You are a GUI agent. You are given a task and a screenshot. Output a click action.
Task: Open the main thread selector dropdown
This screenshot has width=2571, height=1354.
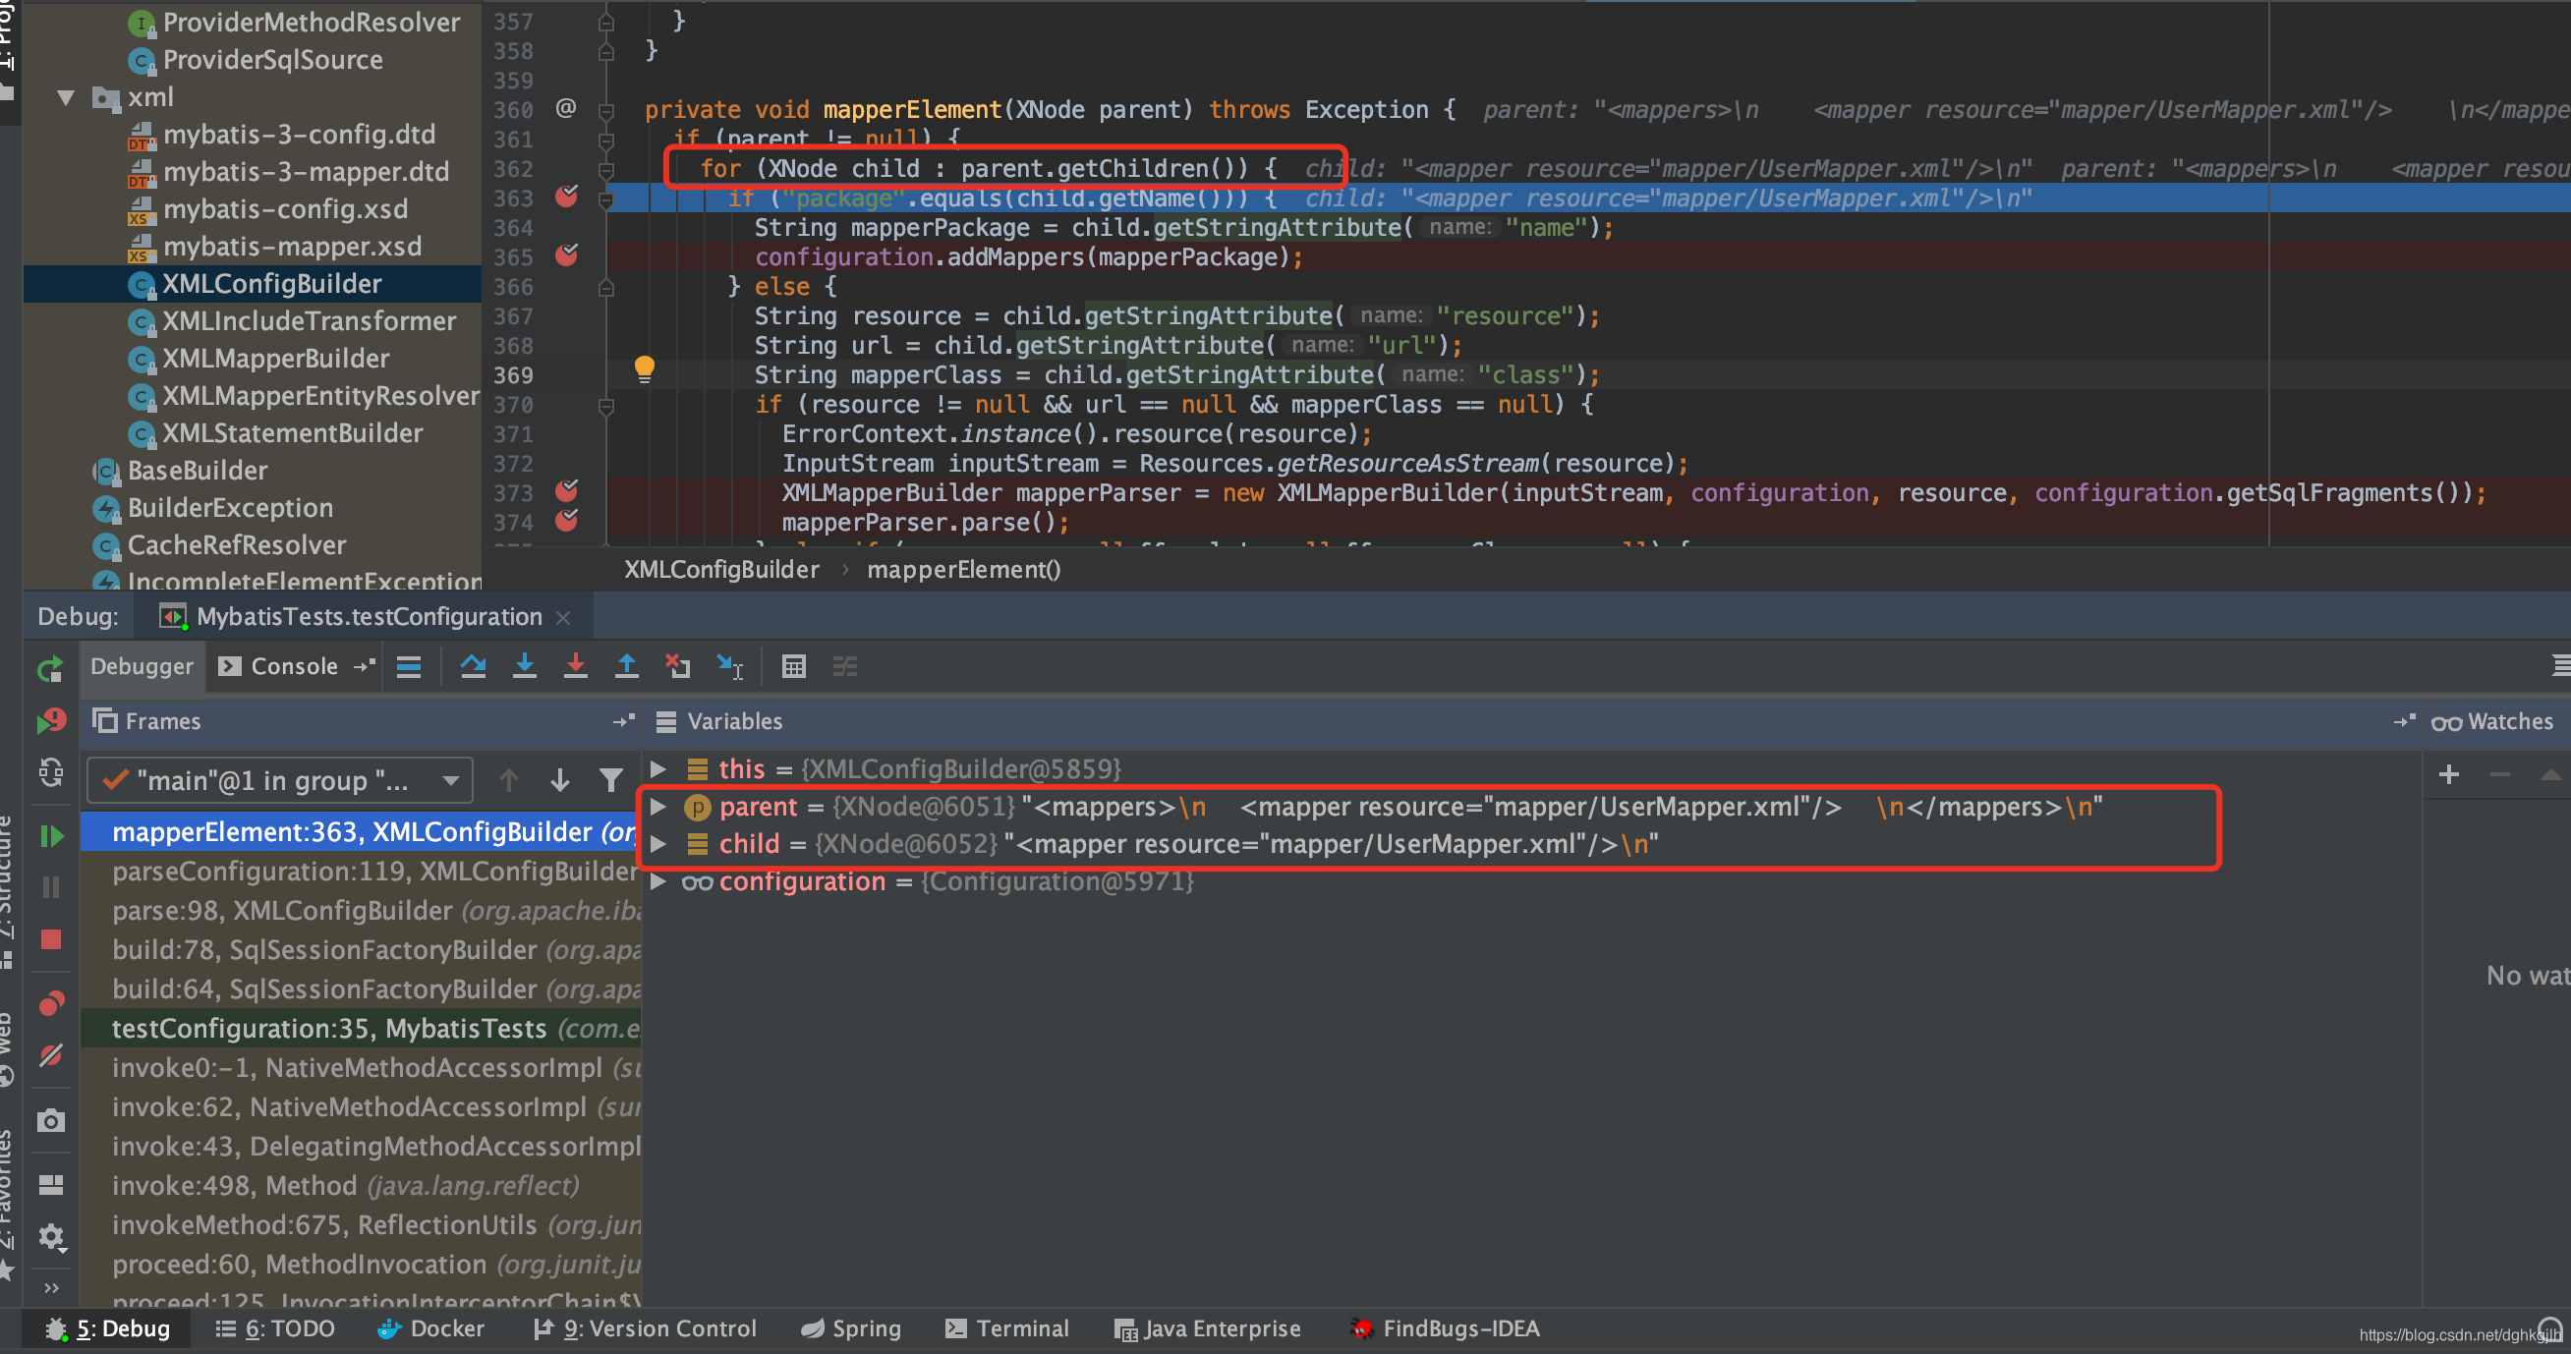coord(279,780)
